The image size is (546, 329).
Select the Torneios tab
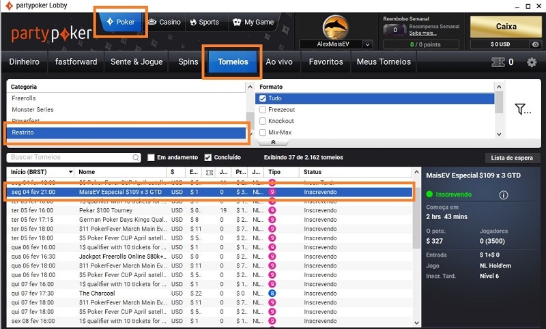click(x=233, y=62)
